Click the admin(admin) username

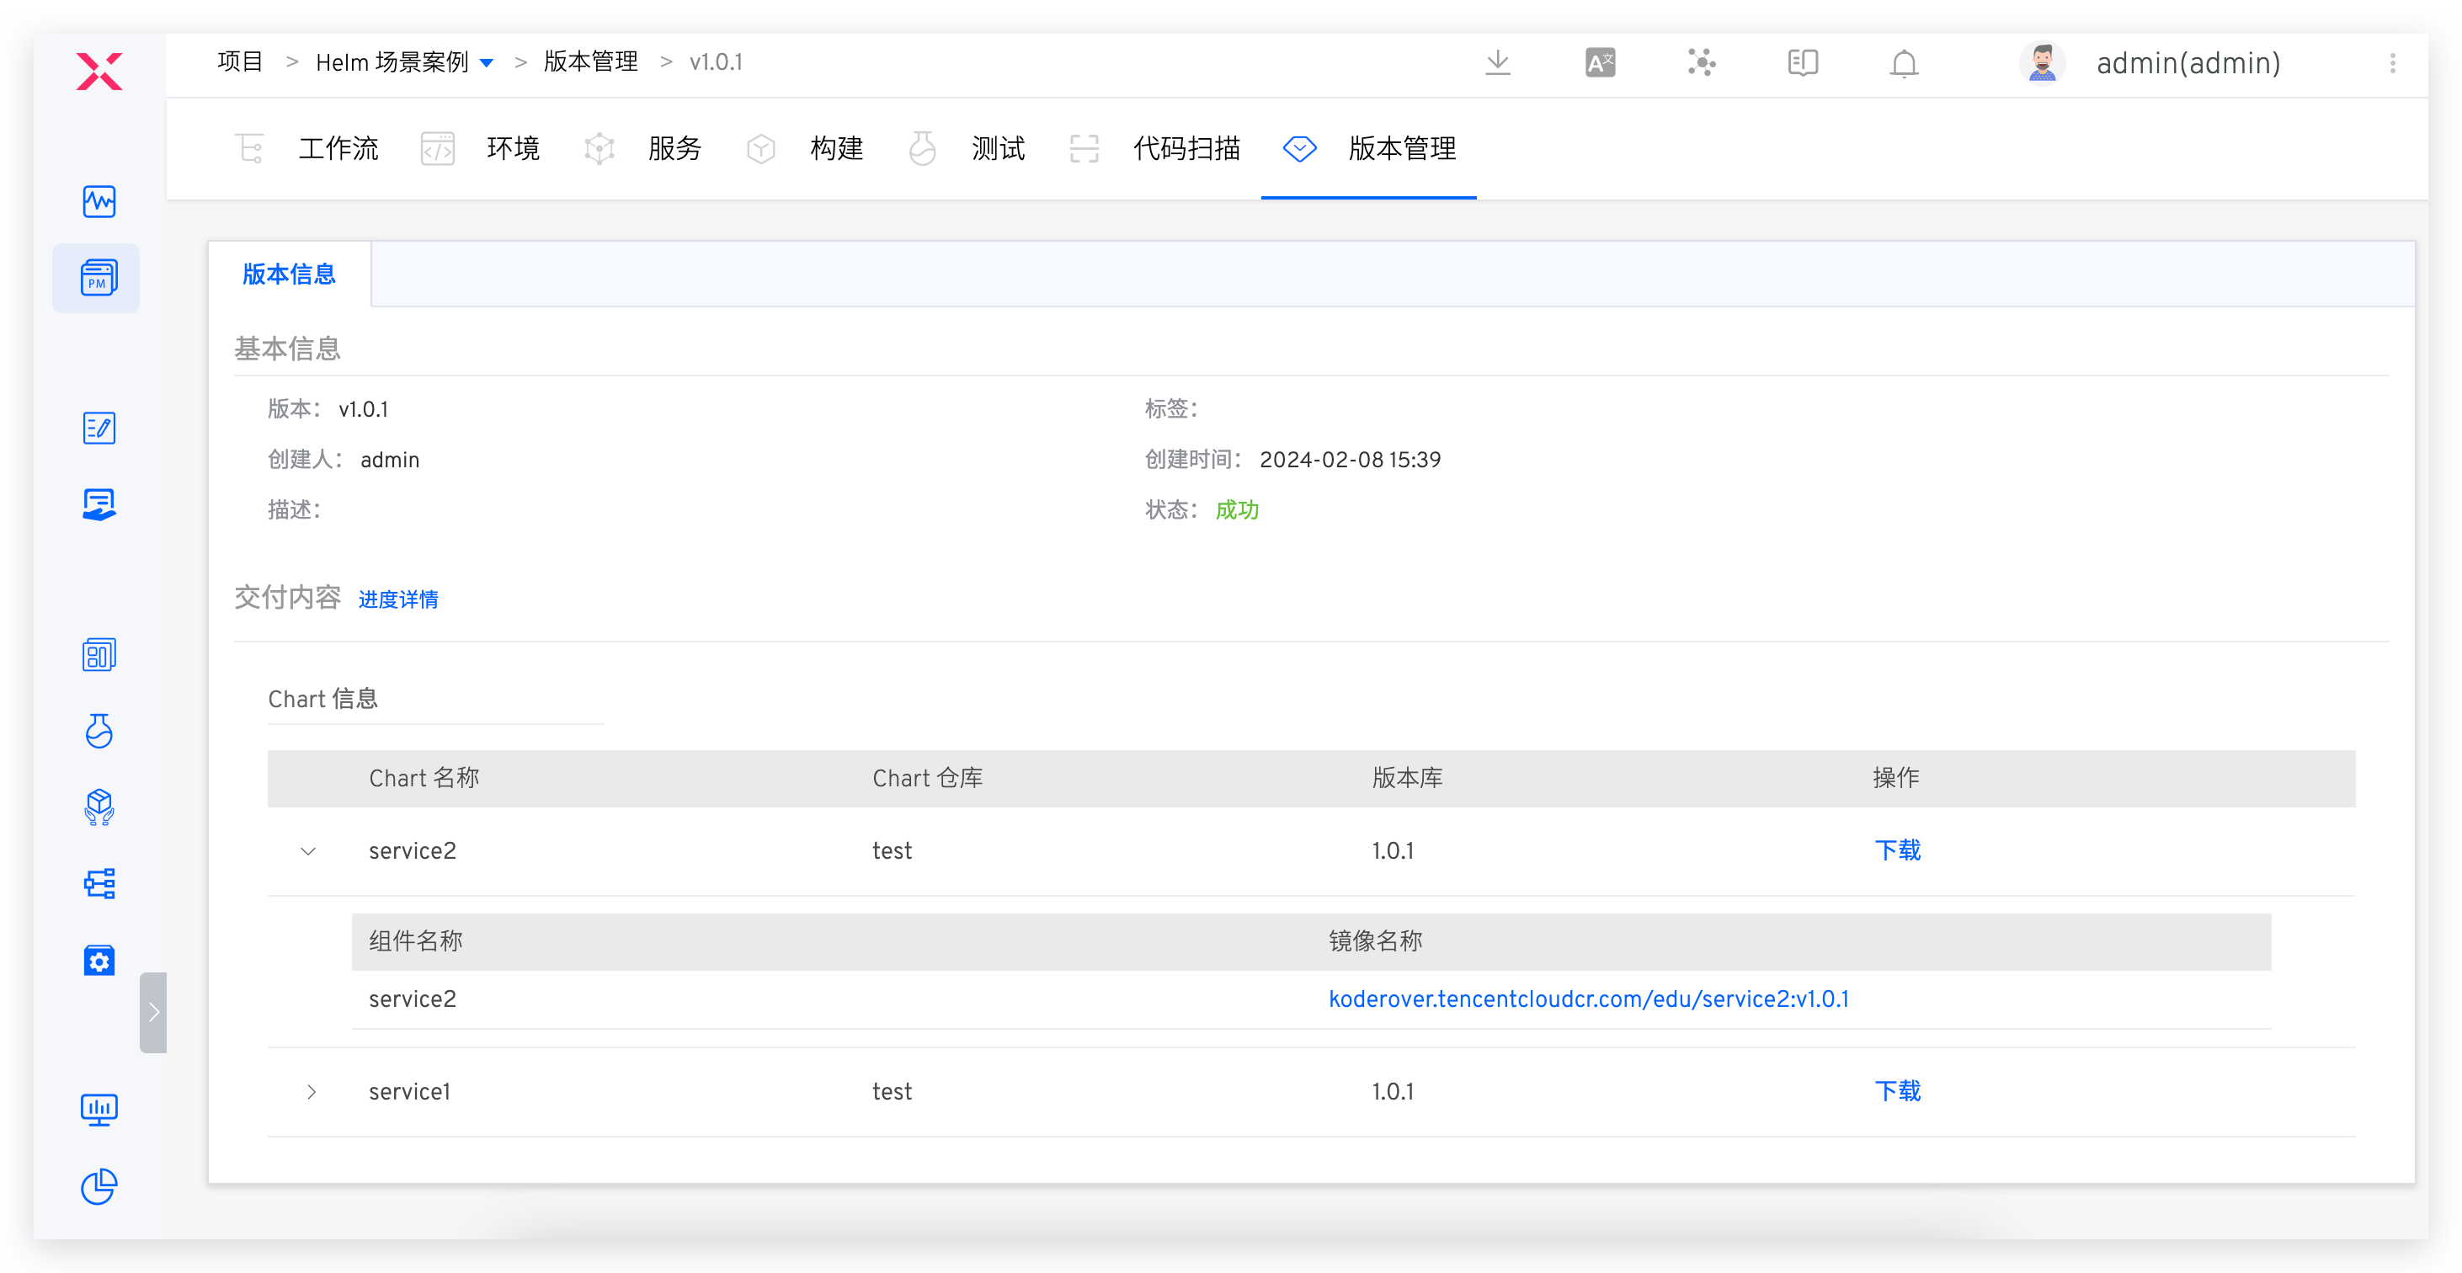tap(2188, 63)
